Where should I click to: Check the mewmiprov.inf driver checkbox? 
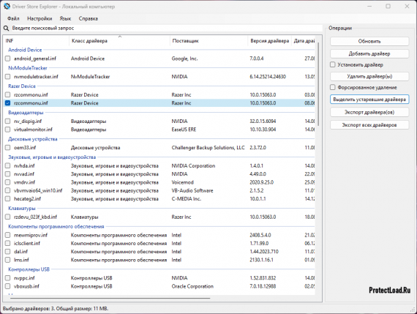click(x=8, y=235)
